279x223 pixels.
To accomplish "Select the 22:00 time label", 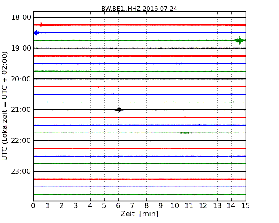I will coord(21,141).
